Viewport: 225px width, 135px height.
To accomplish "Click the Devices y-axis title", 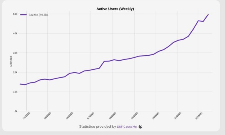I will (11, 61).
